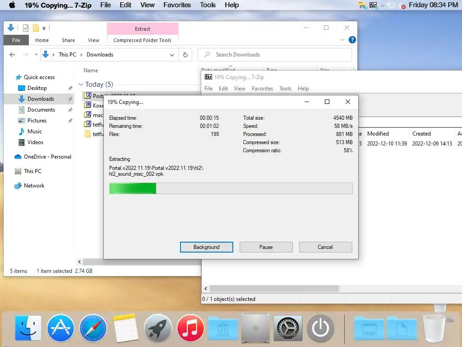Screen dimensions: 462x347
Task: Open the View ribbon tab in Explorer
Action: click(x=93, y=40)
